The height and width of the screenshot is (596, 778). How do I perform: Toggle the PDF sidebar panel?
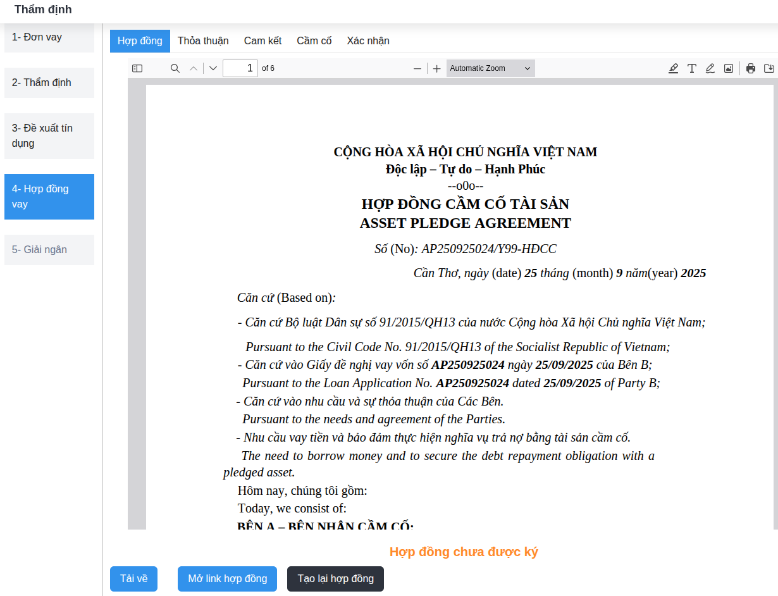(x=137, y=68)
